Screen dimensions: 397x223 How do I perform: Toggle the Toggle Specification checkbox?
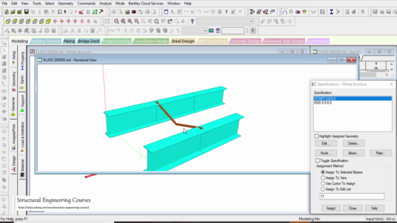click(317, 160)
